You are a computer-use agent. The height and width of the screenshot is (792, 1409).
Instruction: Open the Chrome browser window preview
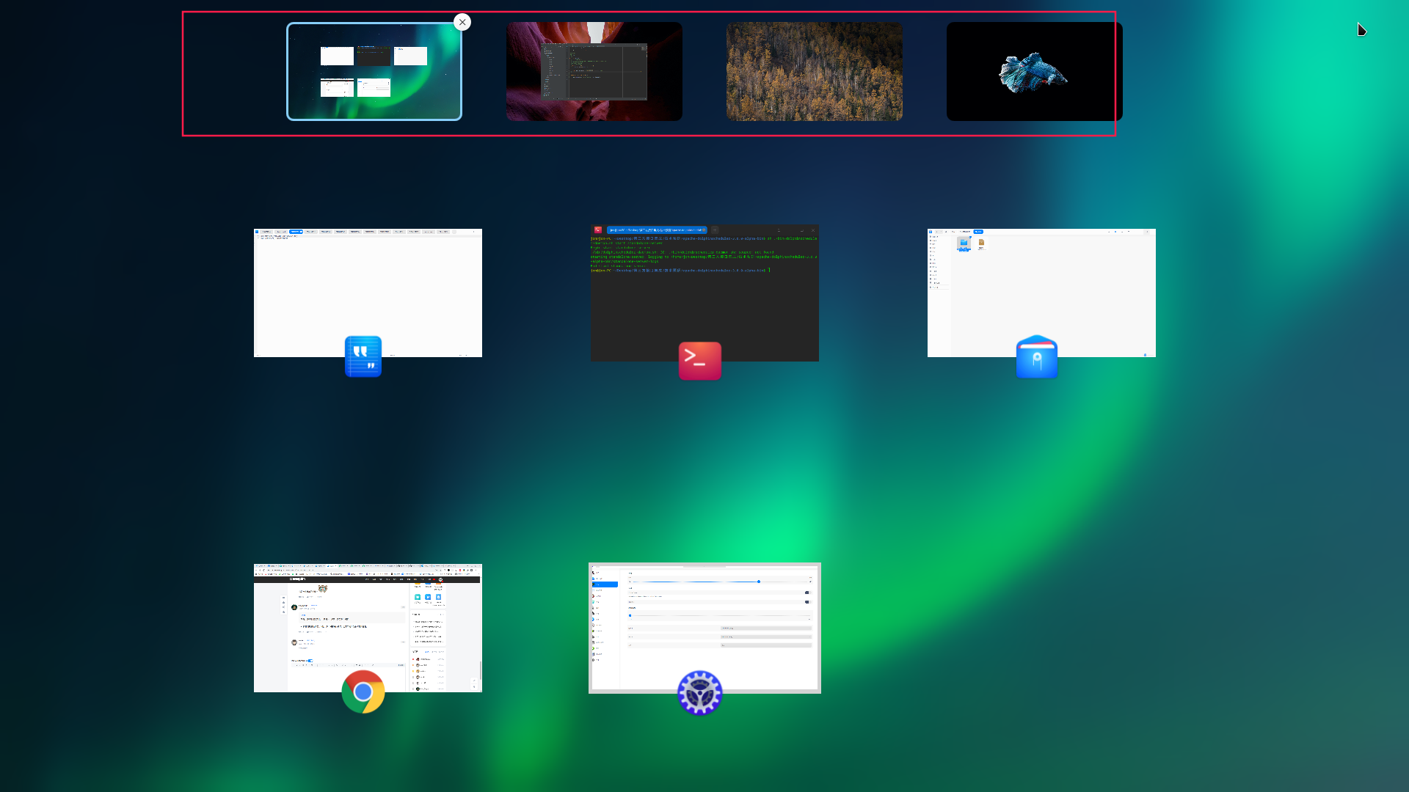[368, 623]
